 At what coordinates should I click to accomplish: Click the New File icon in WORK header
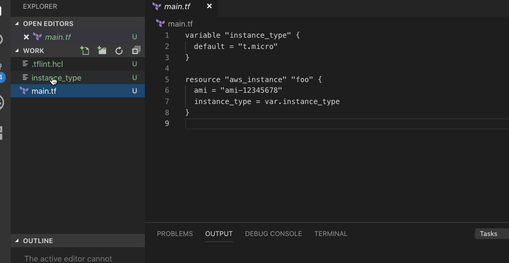[x=85, y=50]
